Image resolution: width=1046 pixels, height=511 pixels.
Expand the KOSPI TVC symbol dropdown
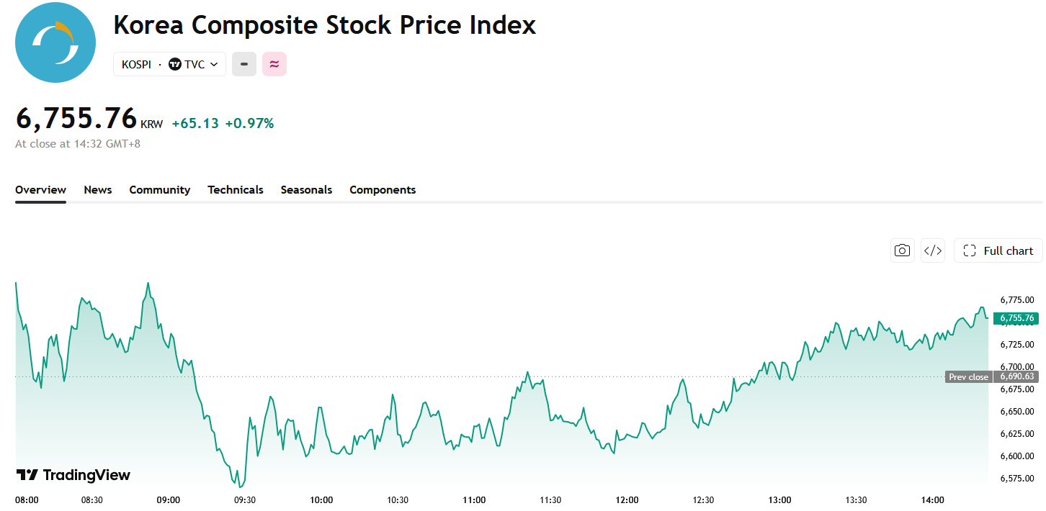click(x=170, y=64)
